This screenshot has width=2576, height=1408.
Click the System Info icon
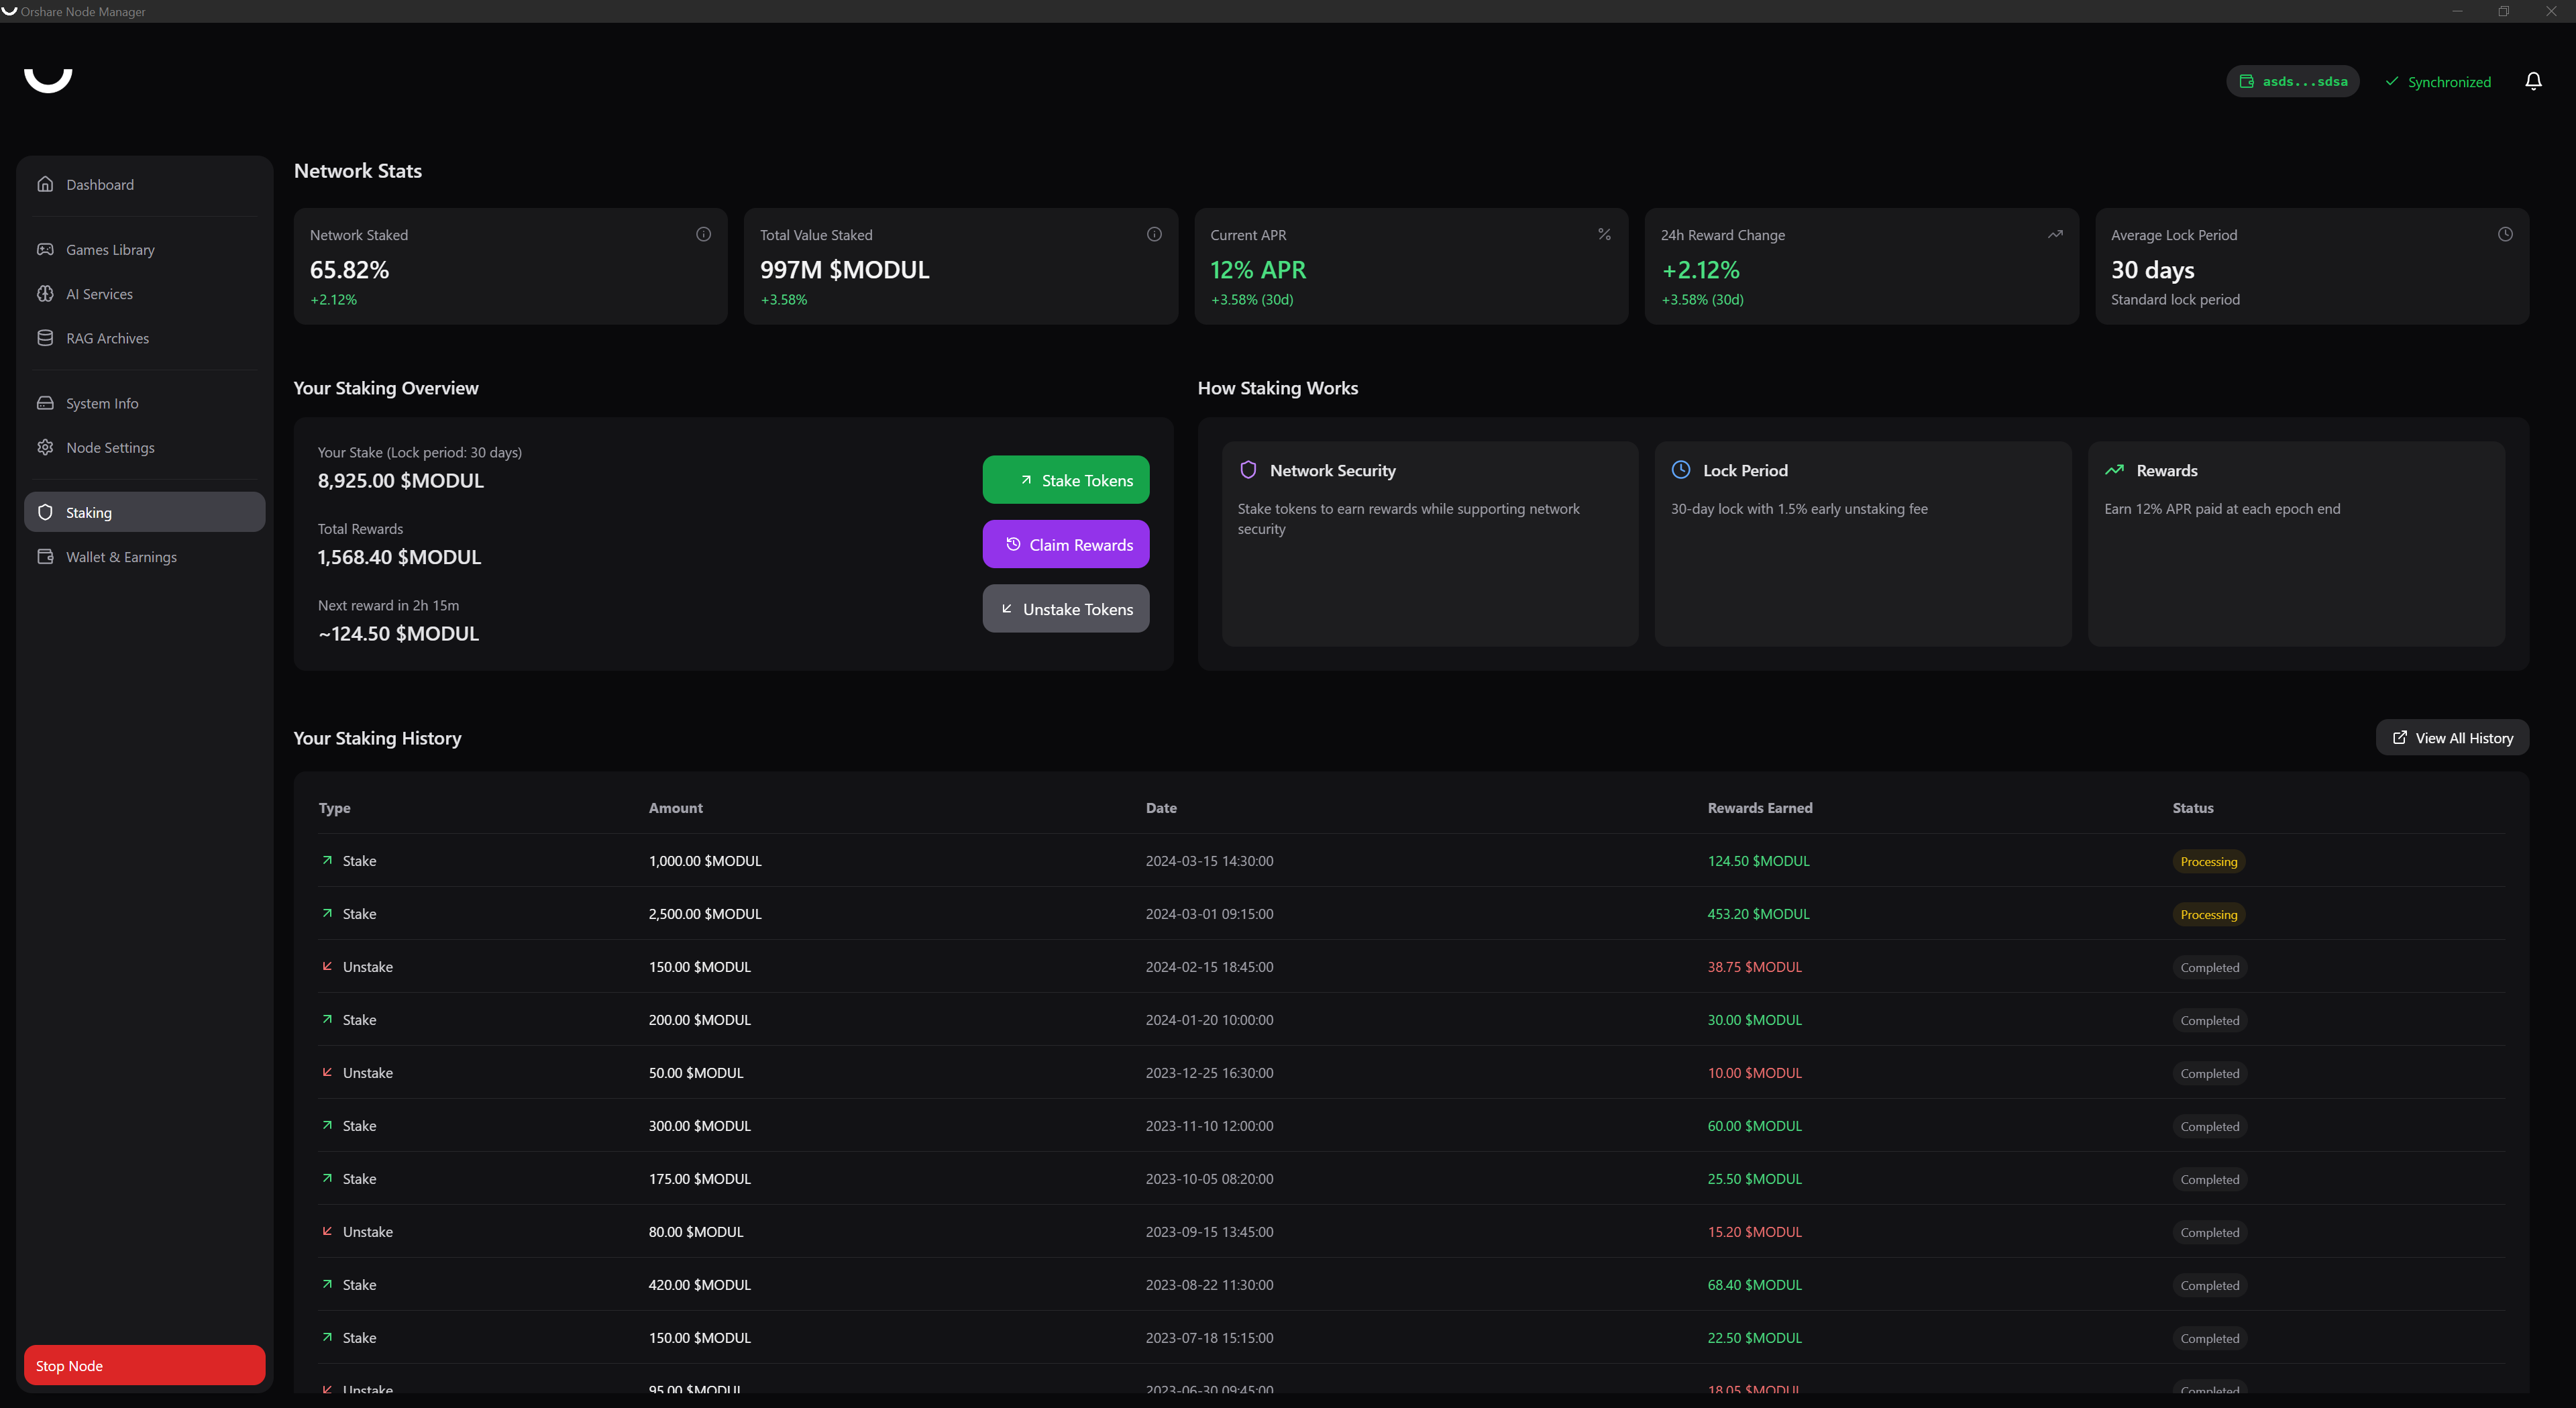point(45,402)
